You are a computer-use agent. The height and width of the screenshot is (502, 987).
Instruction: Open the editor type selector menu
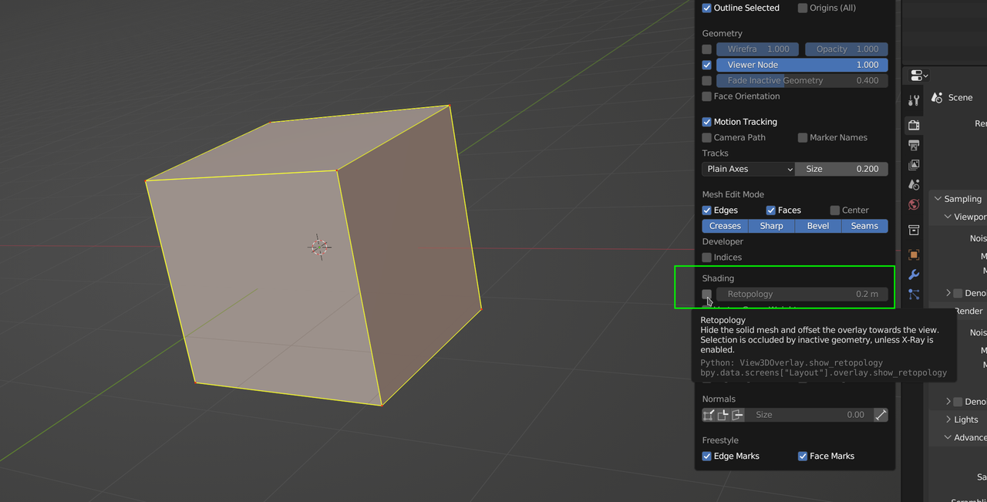[x=916, y=75]
